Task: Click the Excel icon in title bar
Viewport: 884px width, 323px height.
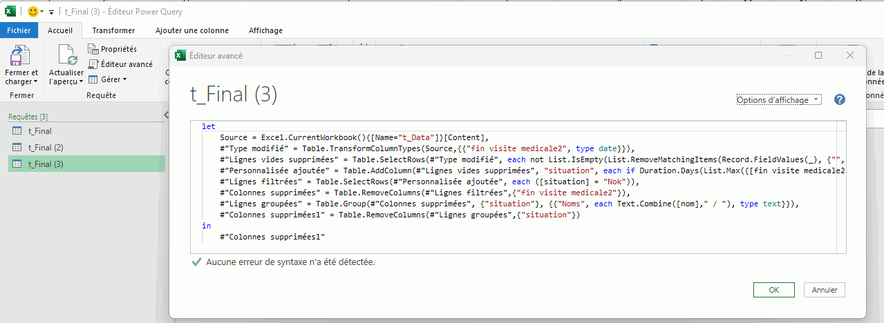Action: tap(10, 12)
